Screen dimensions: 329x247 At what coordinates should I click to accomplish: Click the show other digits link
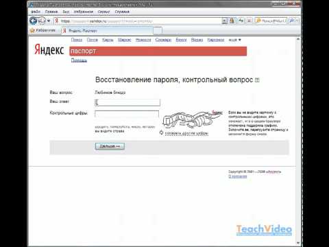(186, 133)
